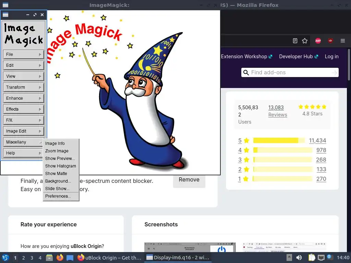Toggle Firefox reader view icon
The height and width of the screenshot is (263, 351).
tap(295, 41)
